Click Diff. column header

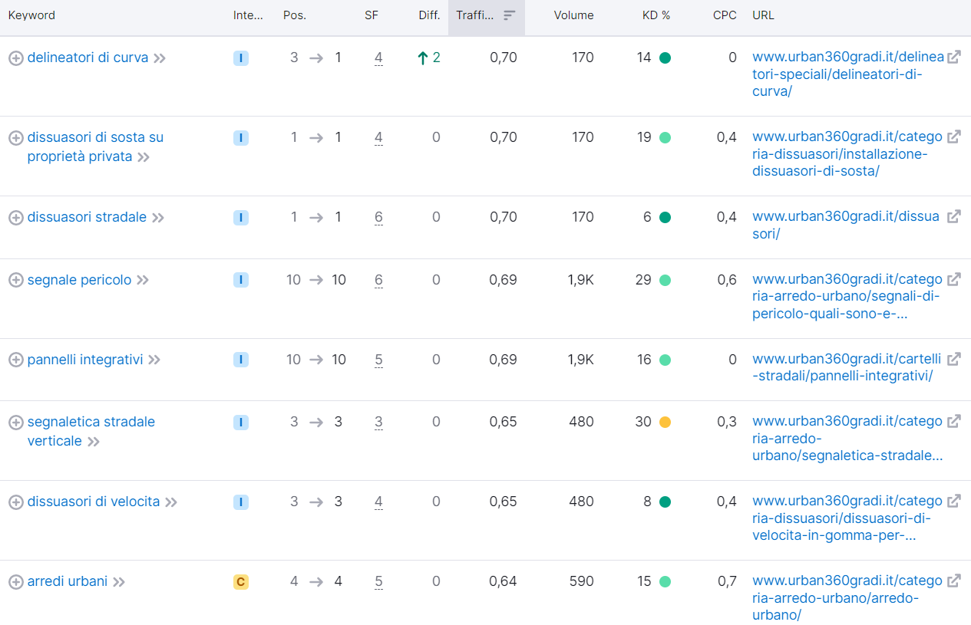(429, 15)
